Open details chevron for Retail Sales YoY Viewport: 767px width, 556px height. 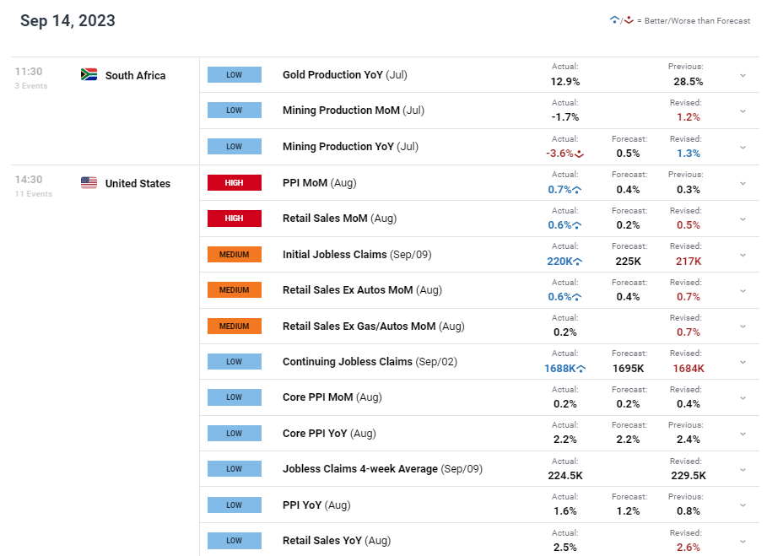click(743, 541)
